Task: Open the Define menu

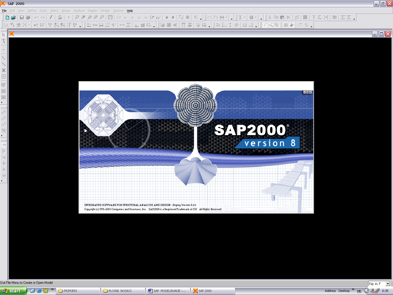Action: coord(32,11)
